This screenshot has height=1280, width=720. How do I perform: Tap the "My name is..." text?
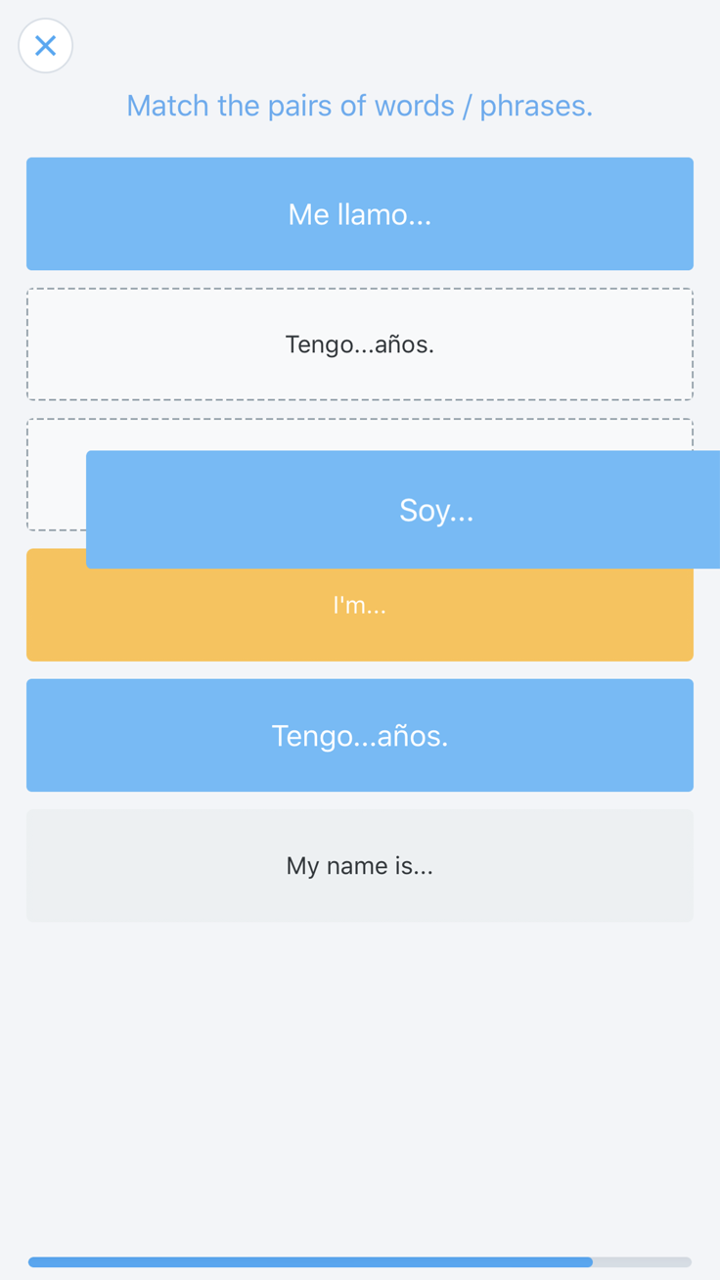(360, 866)
